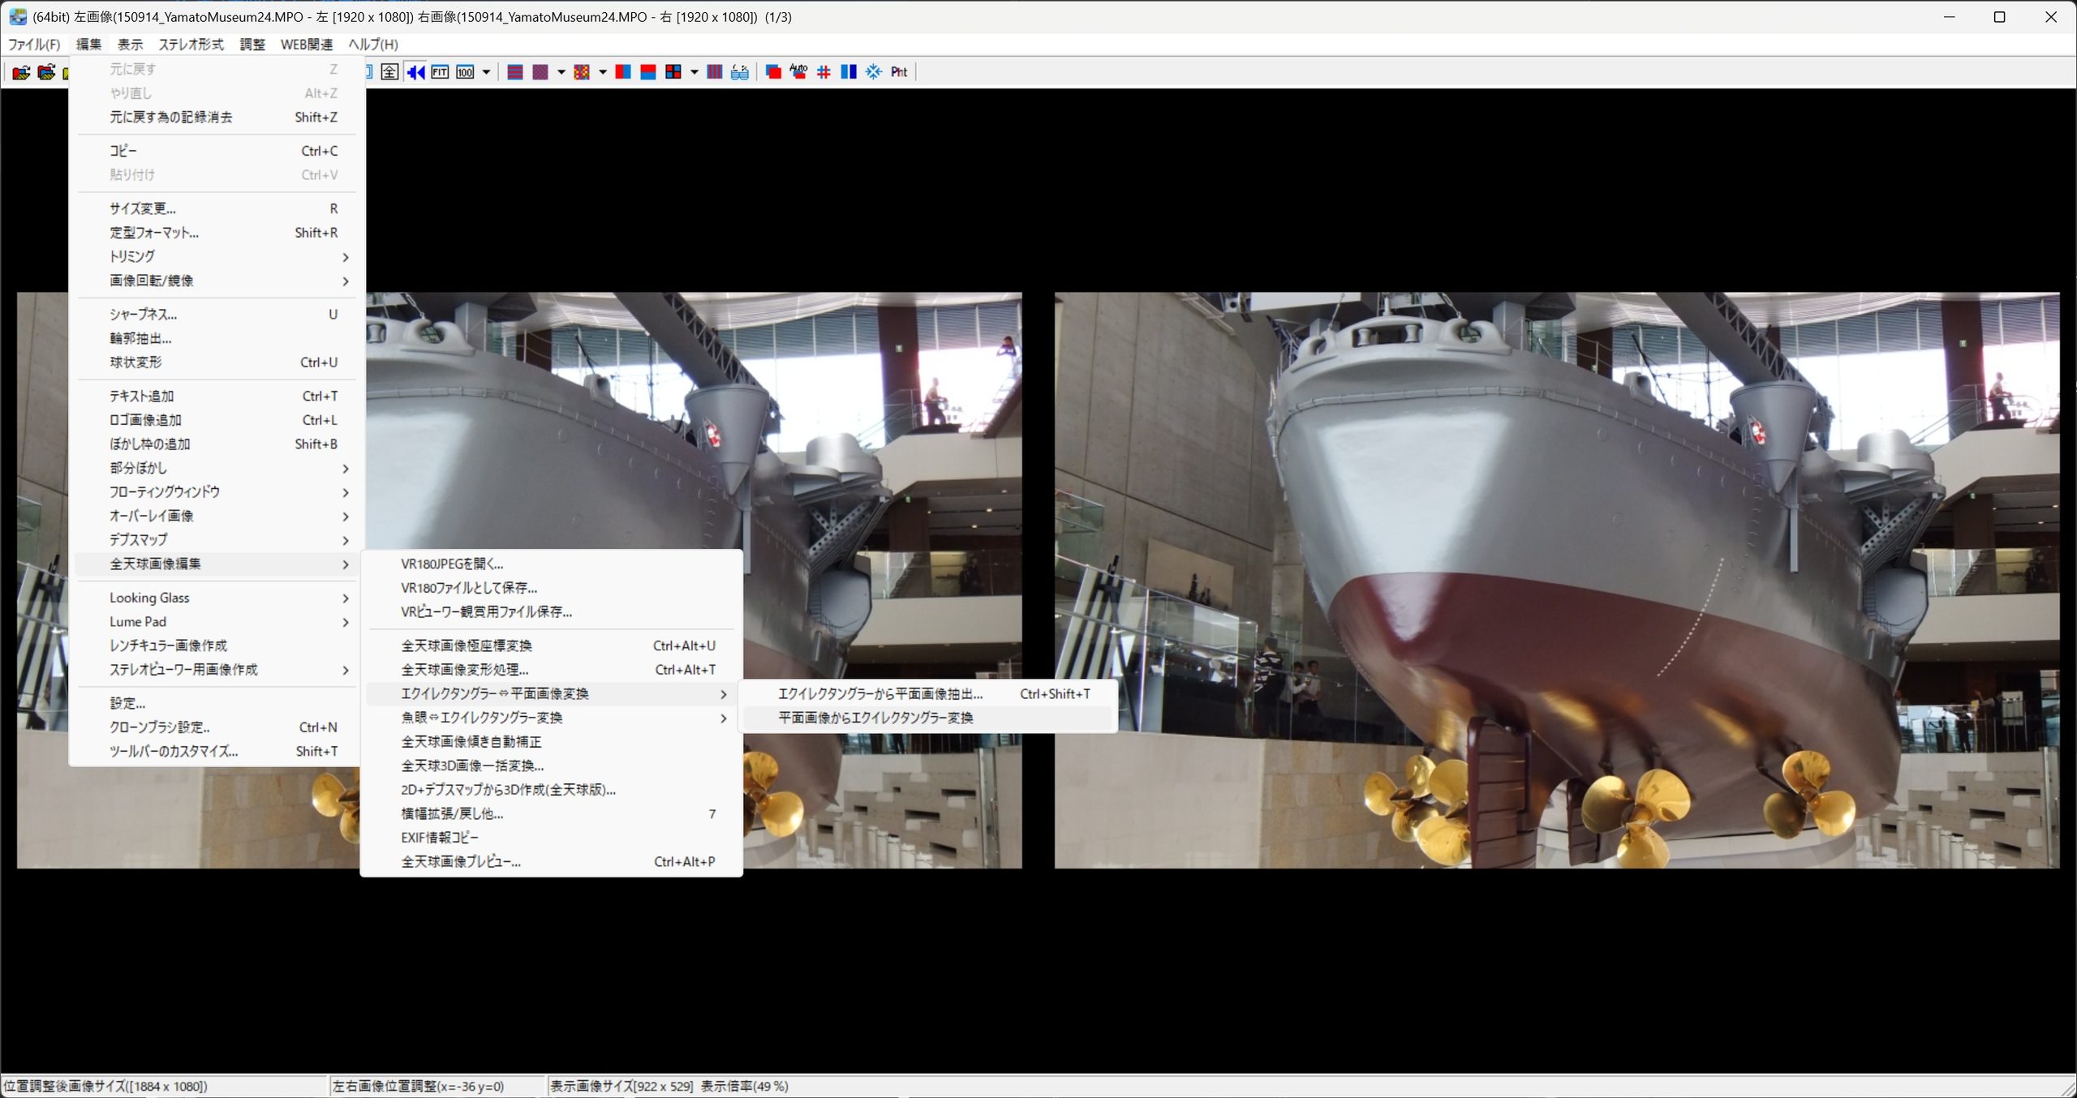
Task: Open the 調整 menu
Action: pyautogui.click(x=252, y=44)
